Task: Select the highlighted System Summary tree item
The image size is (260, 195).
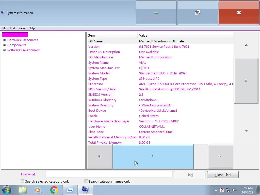Action: tap(15, 35)
